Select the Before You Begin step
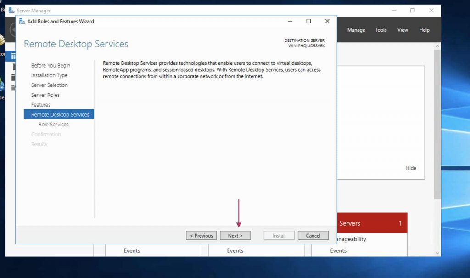The height and width of the screenshot is (278, 470). click(x=50, y=65)
